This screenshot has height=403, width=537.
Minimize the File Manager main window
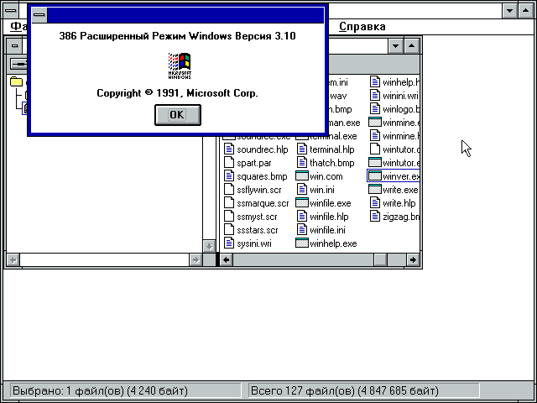[x=509, y=11]
